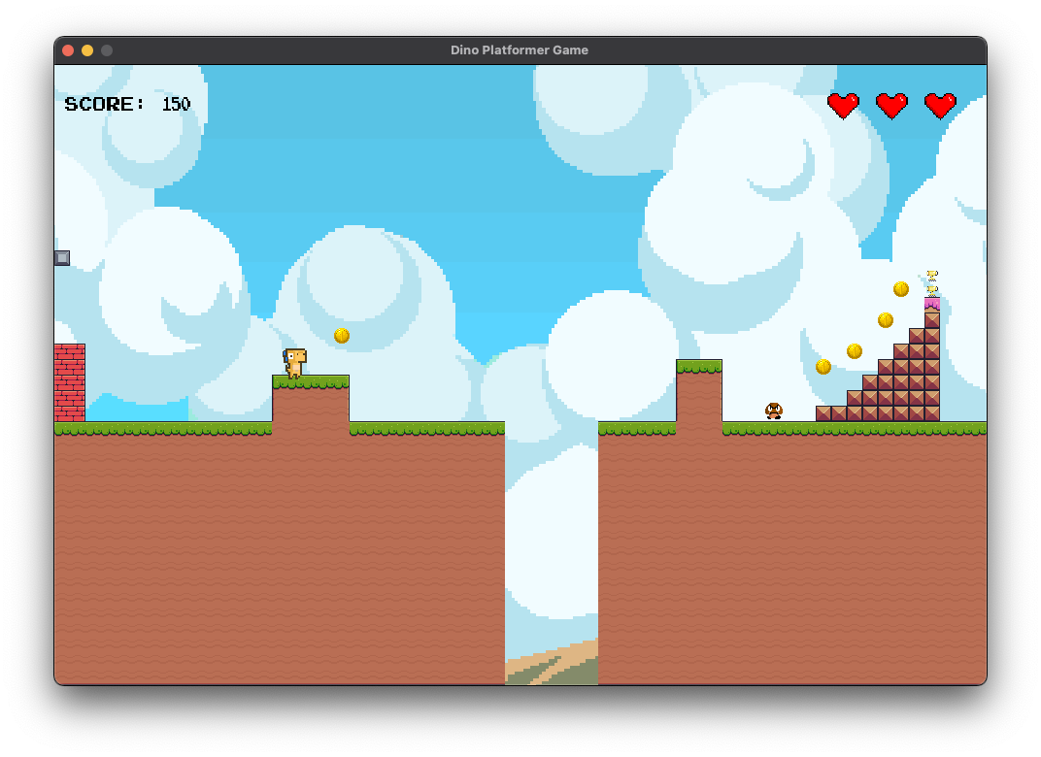Click the highest coin next to the trophies

click(x=901, y=289)
